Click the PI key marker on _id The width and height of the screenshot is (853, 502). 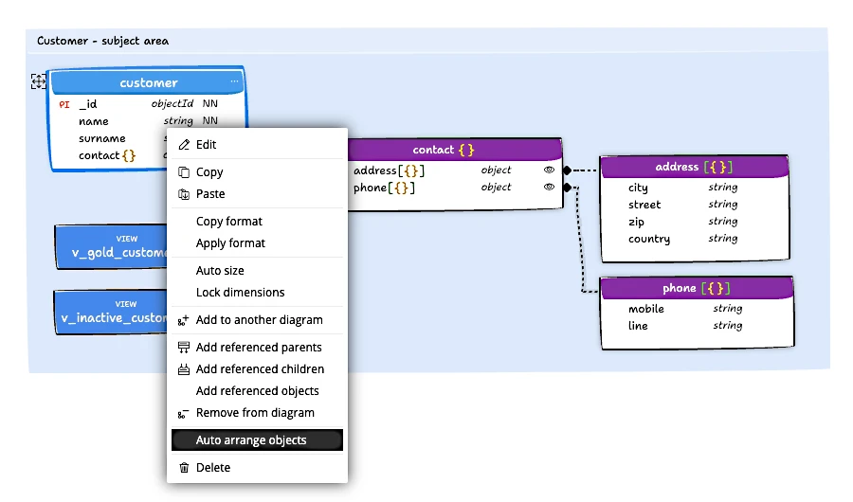64,104
